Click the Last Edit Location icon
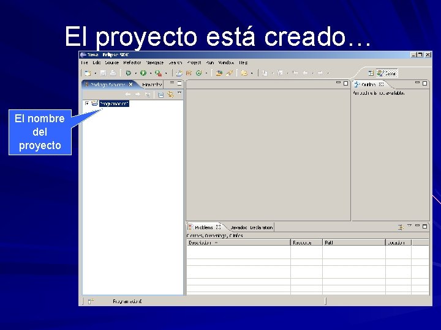The height and width of the screenshot is (330, 441). pyautogui.click(x=295, y=73)
